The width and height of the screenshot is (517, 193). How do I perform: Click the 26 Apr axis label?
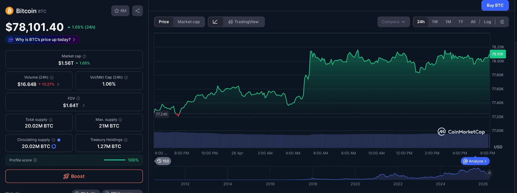coord(237,153)
